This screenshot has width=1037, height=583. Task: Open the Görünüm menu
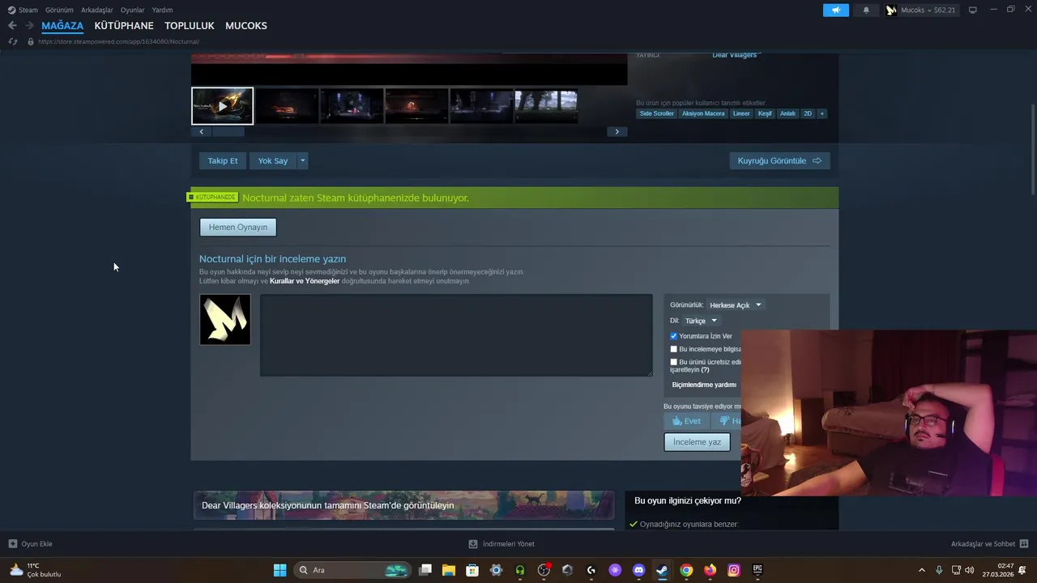click(x=59, y=10)
